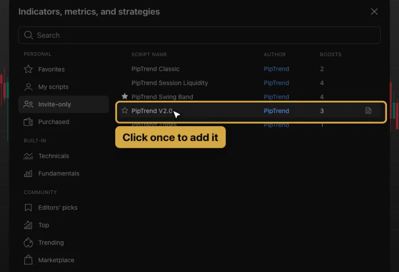Open PipTrend author link in Classic row

276,69
